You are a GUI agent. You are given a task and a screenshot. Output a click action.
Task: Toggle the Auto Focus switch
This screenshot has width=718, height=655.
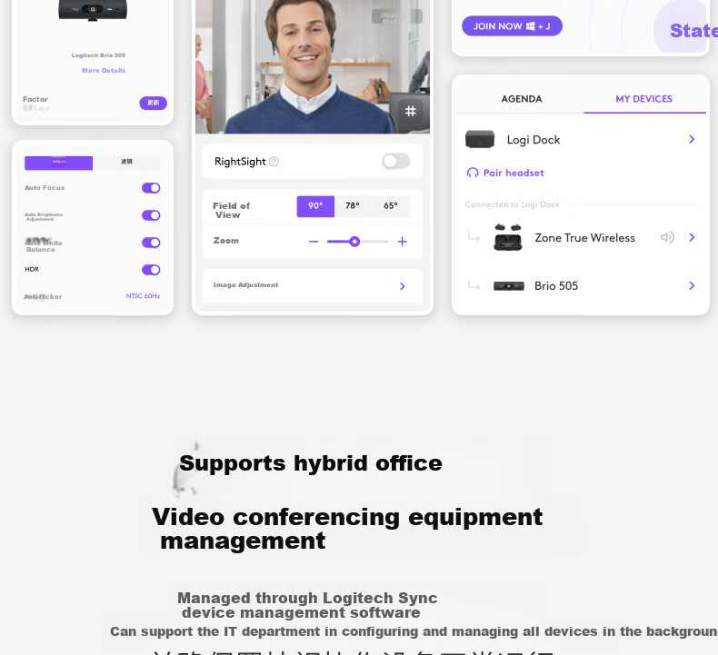(x=151, y=188)
